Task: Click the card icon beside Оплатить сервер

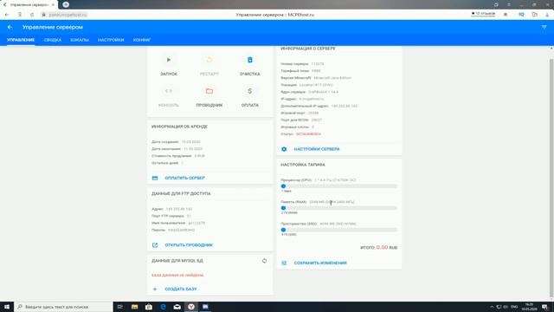Action: 155,178
